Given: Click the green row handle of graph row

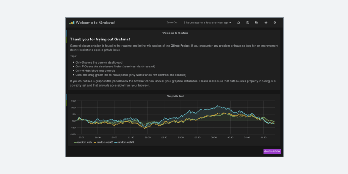Looking at the screenshot, I should click(x=66, y=103).
